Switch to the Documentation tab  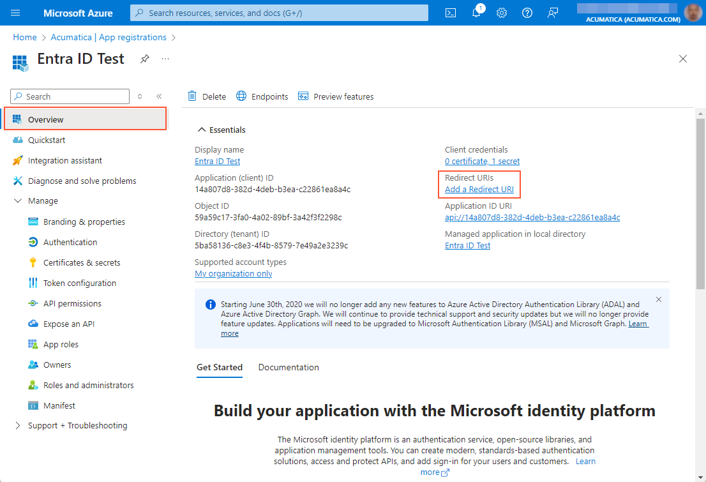point(289,367)
